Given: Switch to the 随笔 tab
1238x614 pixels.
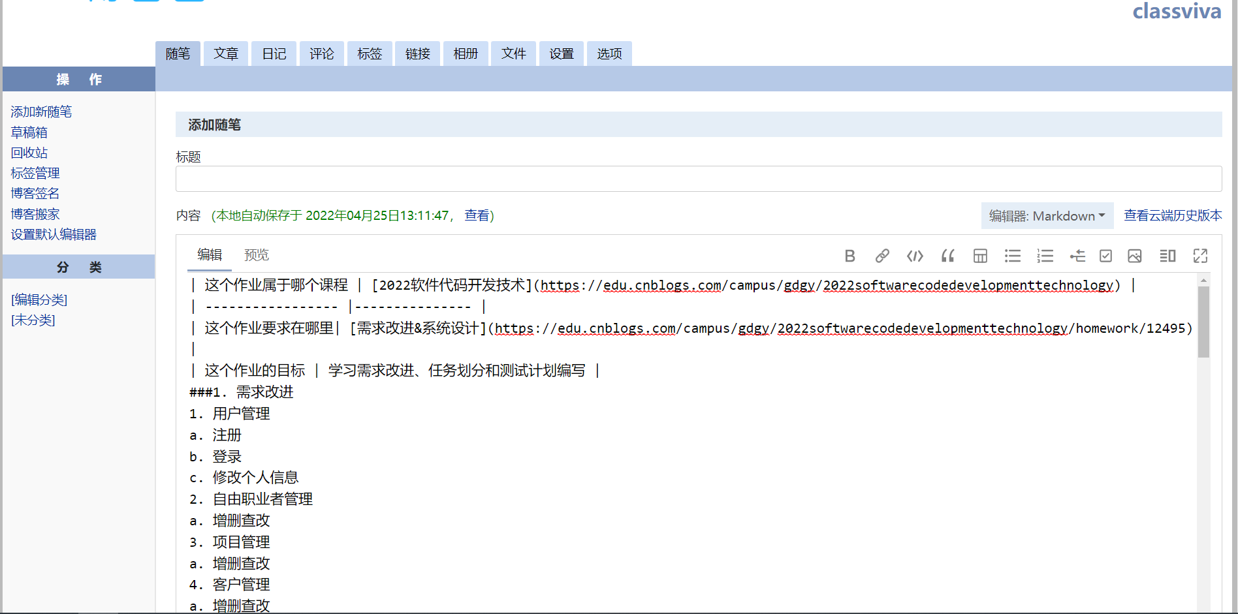Looking at the screenshot, I should click(178, 54).
